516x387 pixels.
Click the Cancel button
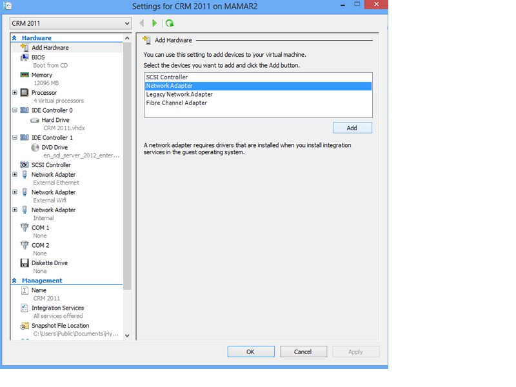[303, 352]
